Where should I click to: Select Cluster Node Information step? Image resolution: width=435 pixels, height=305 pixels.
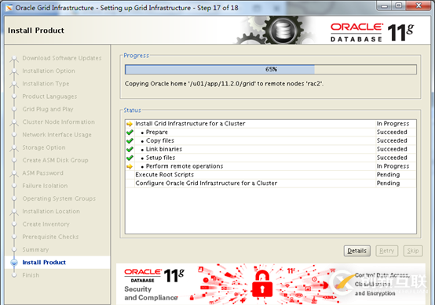point(59,122)
